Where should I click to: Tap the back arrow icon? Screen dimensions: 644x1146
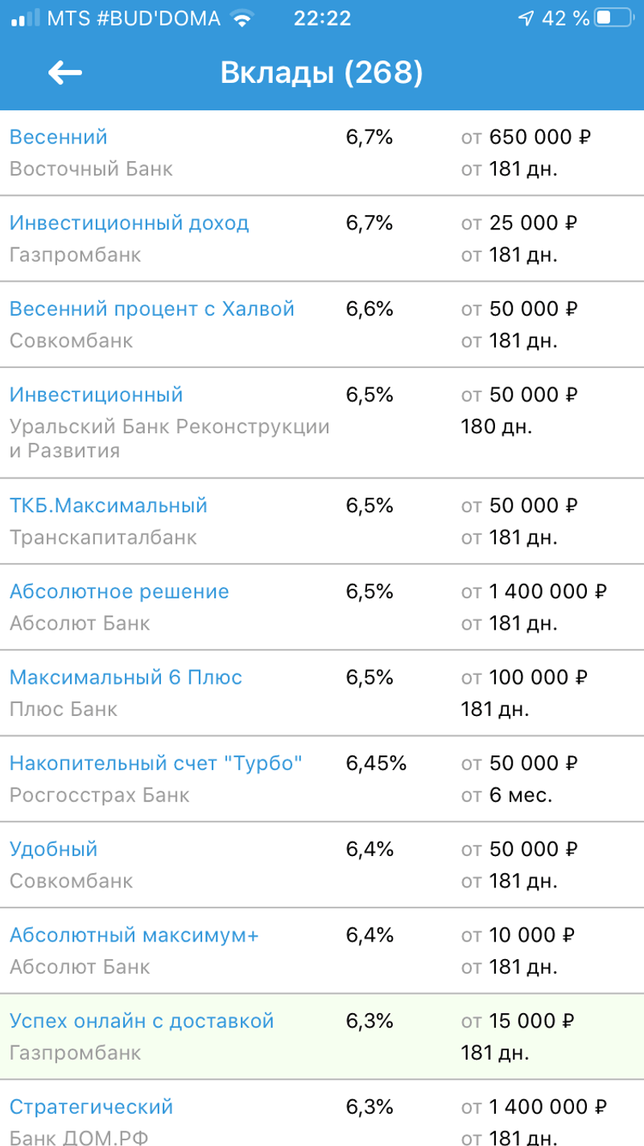click(65, 73)
